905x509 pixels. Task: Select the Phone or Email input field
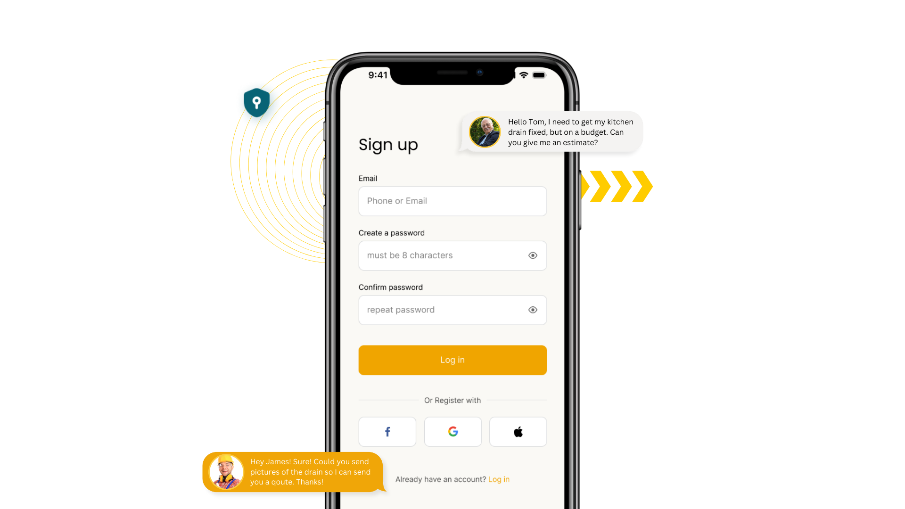452,201
